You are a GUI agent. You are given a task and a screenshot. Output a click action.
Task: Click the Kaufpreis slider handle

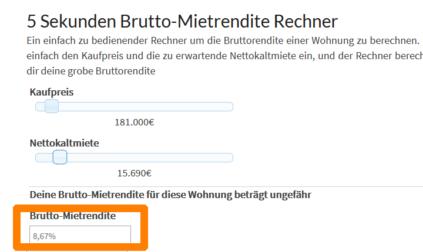52,106
